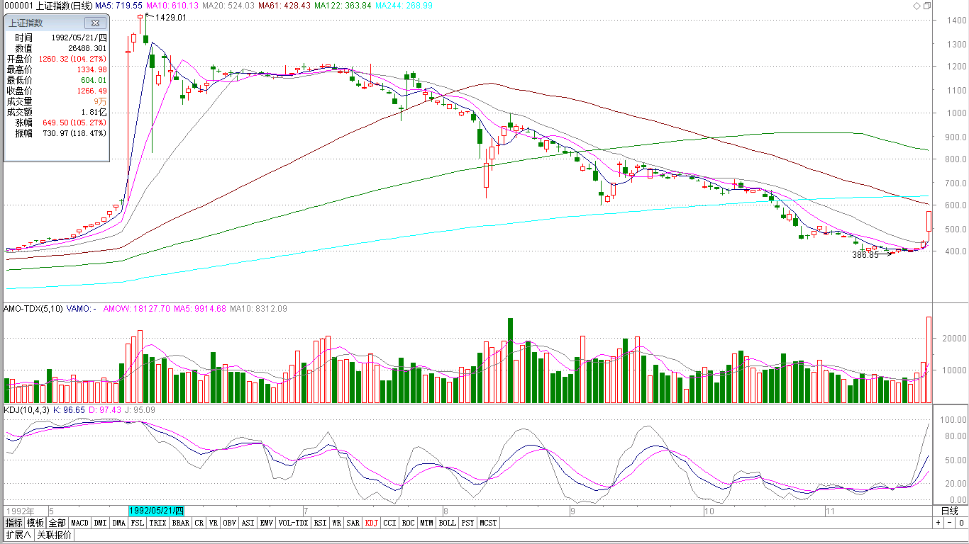Select the 模板 tab

tap(35, 523)
